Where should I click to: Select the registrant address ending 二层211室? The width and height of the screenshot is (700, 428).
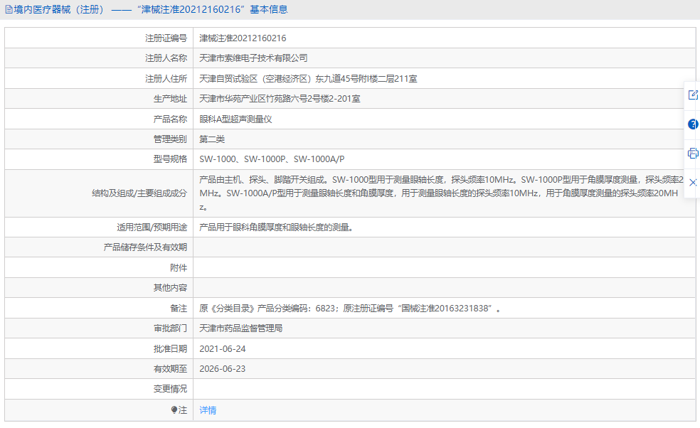pos(308,79)
